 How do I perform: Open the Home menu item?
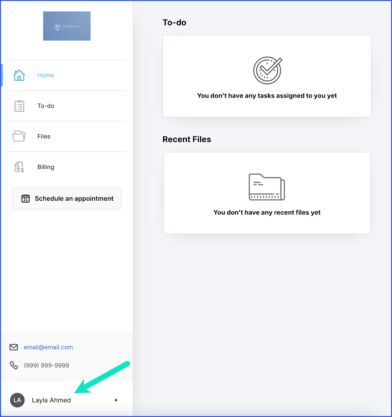(46, 75)
